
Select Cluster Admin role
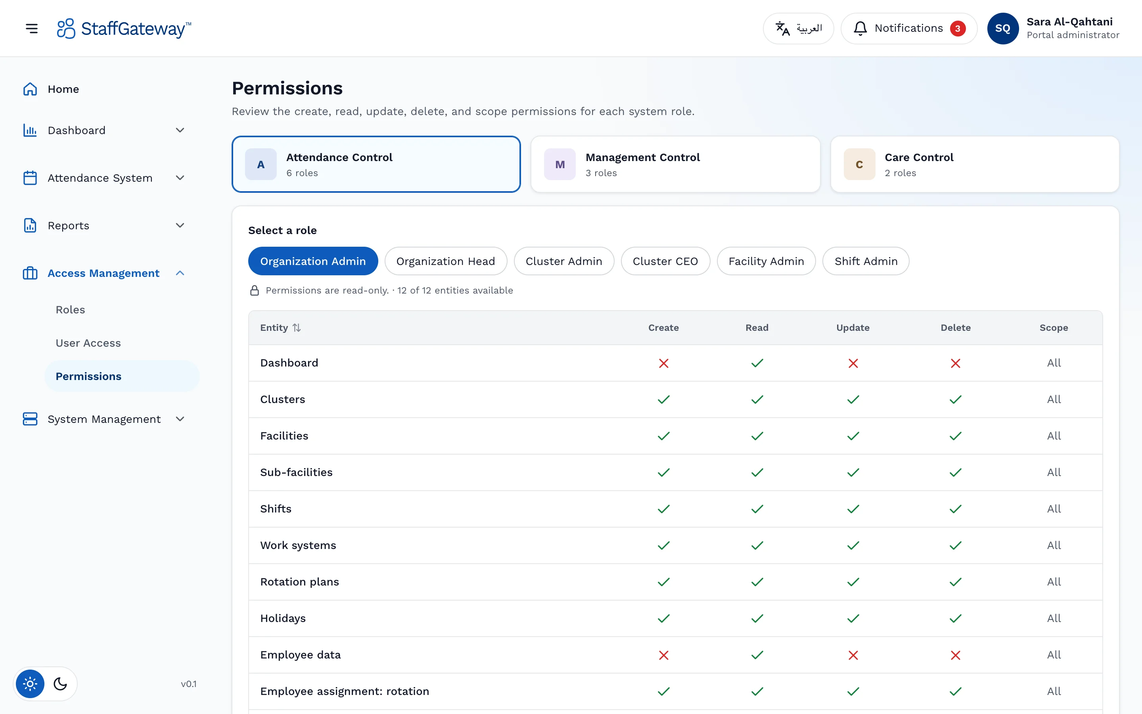pyautogui.click(x=564, y=261)
